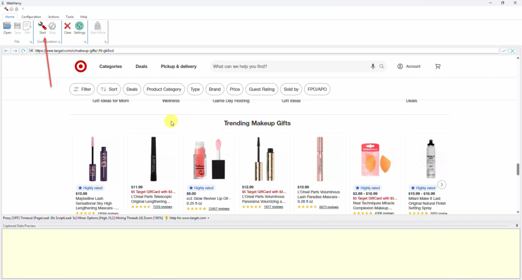Open quick access toolbar customize dropdown

click(22, 9)
